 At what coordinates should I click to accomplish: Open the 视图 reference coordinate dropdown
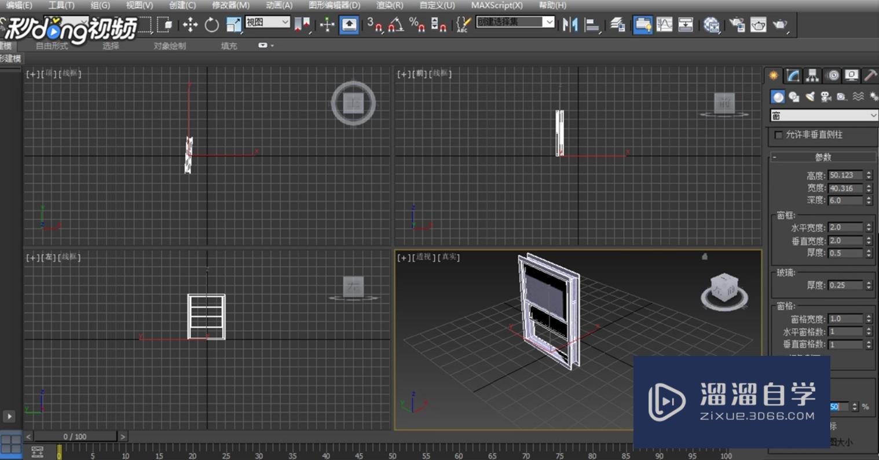tap(268, 22)
